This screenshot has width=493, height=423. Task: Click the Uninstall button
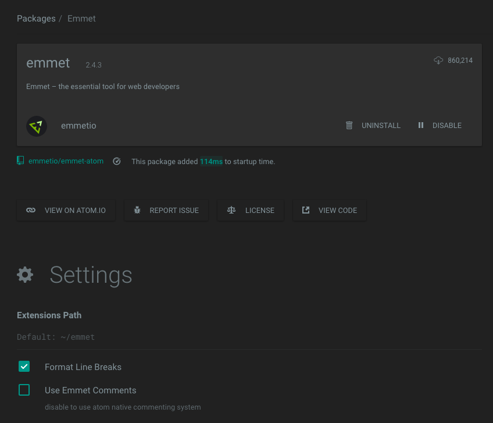(x=381, y=125)
